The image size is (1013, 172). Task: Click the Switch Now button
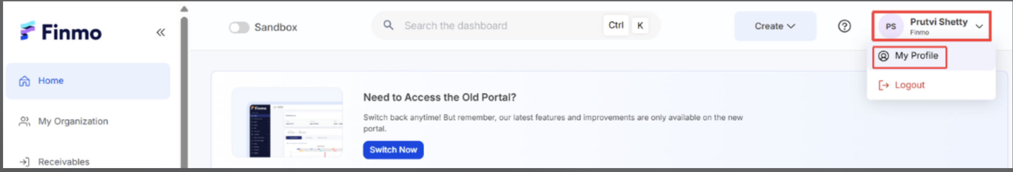point(393,150)
